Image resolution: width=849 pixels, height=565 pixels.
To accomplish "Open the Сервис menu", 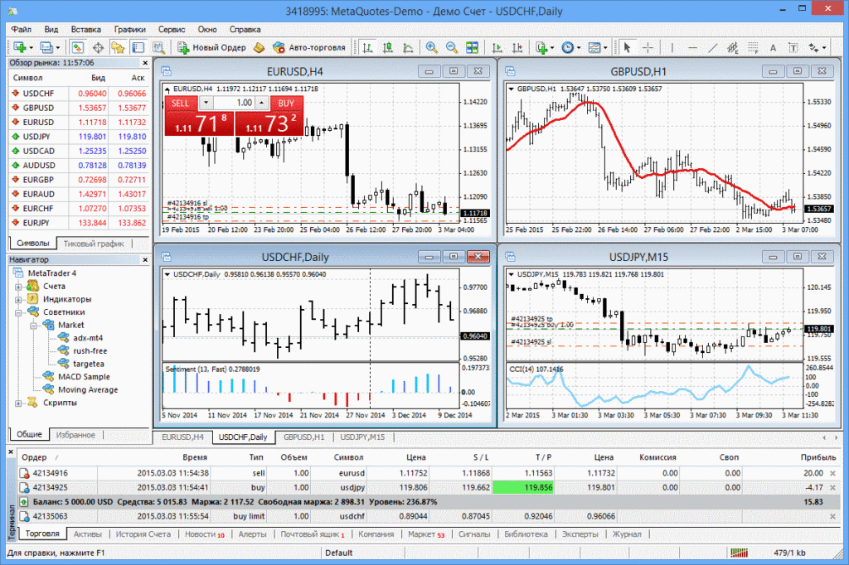I will click(171, 29).
